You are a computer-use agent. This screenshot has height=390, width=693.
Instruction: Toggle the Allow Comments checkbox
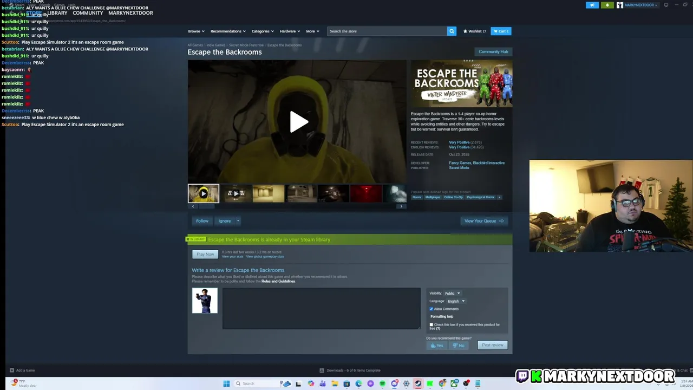pyautogui.click(x=432, y=309)
